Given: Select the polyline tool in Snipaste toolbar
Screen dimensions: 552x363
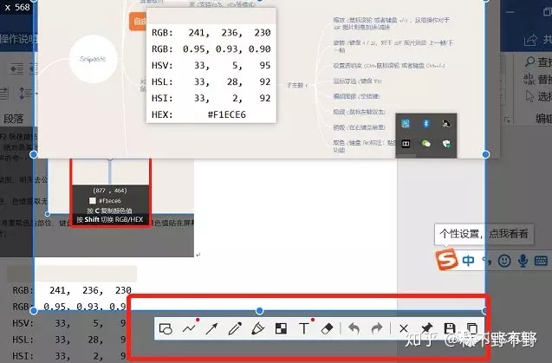Looking at the screenshot, I should [189, 329].
